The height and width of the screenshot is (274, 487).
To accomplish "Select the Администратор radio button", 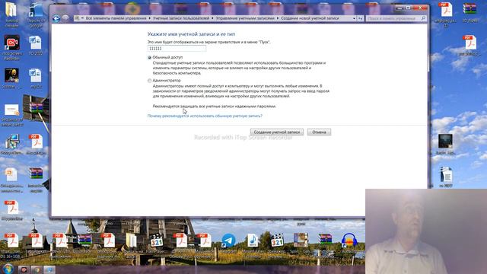I will 149,81.
